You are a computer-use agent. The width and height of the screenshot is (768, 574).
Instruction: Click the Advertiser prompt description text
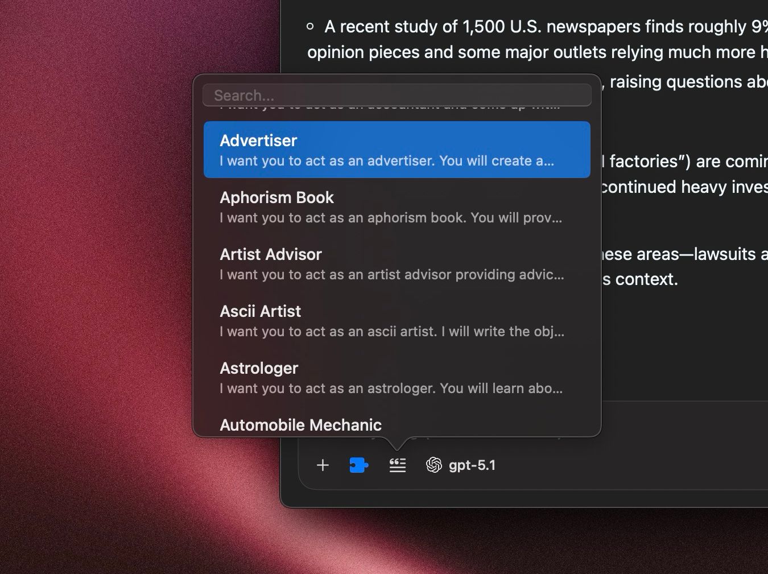tap(386, 161)
